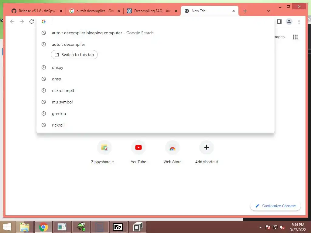Go forward with the forward arrow
This screenshot has width=311, height=233.
tap(22, 22)
